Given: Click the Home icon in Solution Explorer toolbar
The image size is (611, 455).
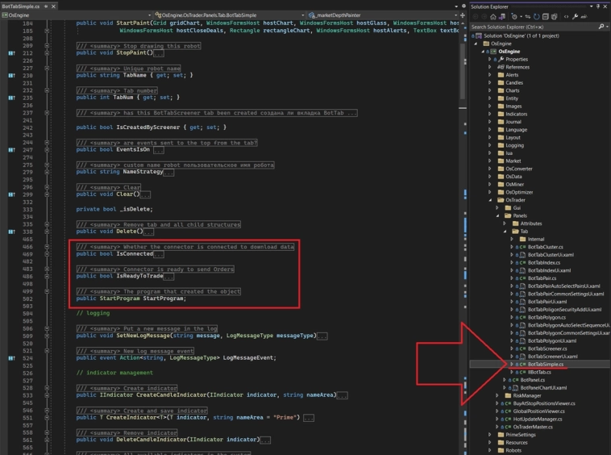Looking at the screenshot, I should tap(493, 16).
